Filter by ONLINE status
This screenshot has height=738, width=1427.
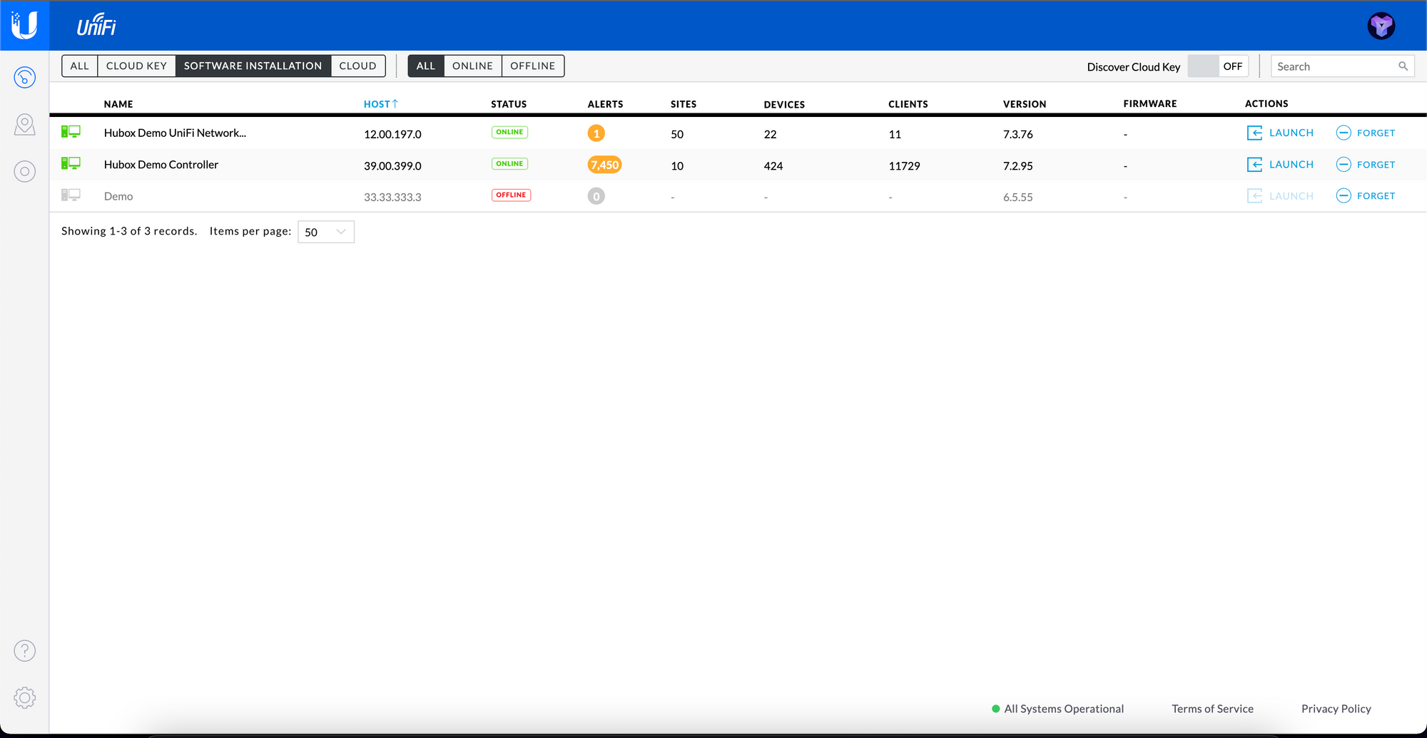pyautogui.click(x=472, y=66)
